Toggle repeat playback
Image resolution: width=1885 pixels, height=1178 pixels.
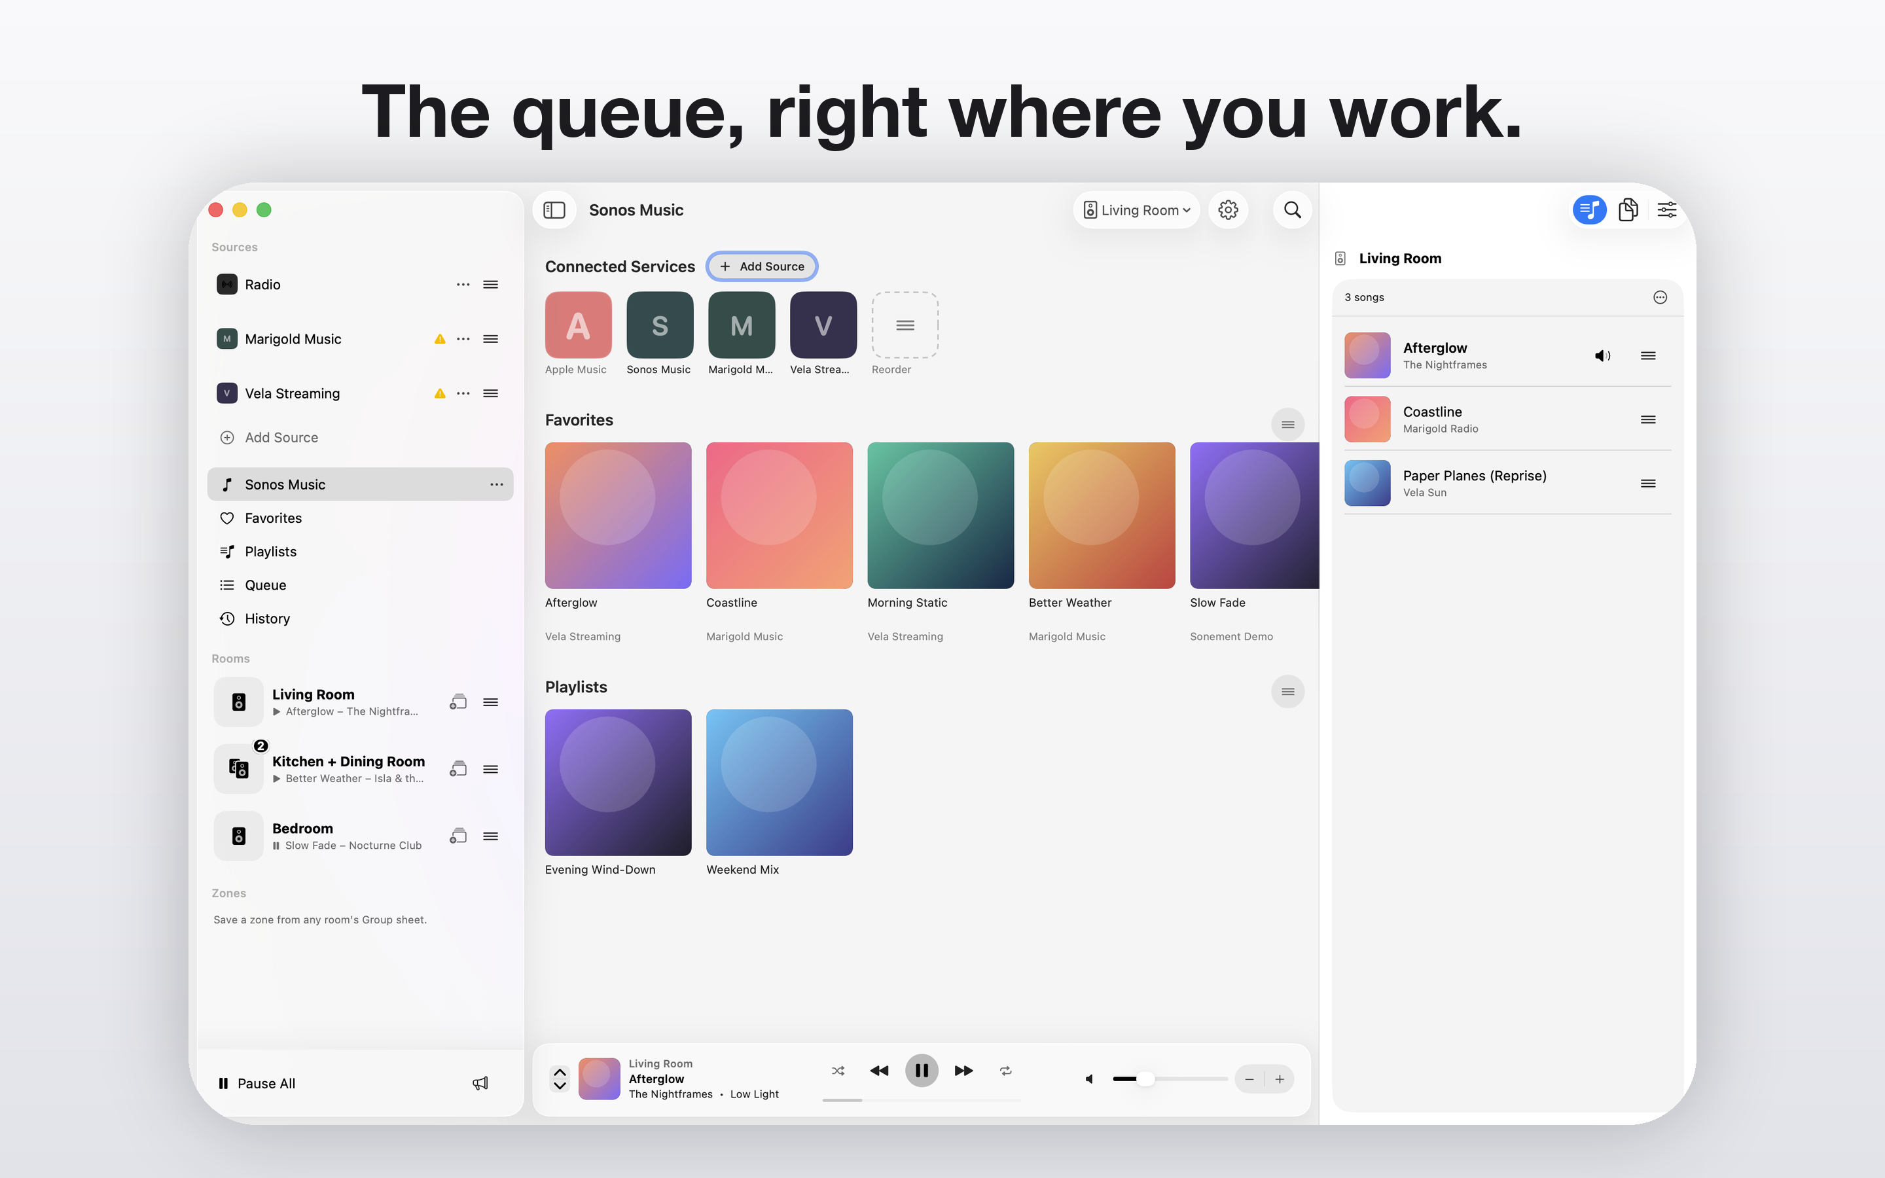[1005, 1071]
